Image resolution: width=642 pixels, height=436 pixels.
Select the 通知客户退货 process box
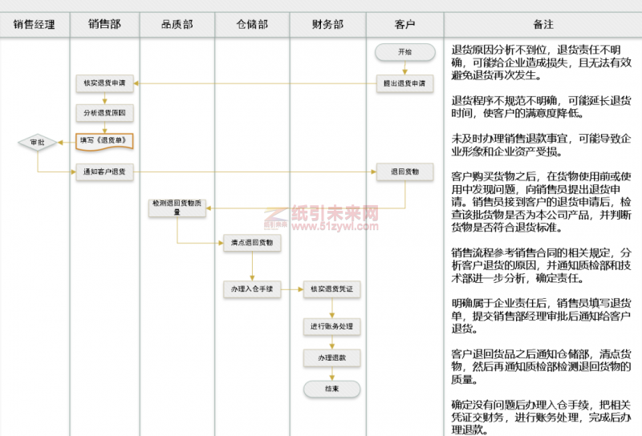point(105,172)
